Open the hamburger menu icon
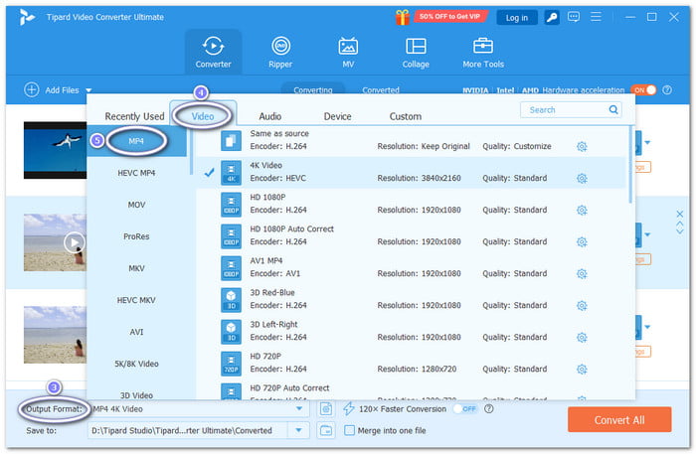The height and width of the screenshot is (454, 696). pos(596,17)
